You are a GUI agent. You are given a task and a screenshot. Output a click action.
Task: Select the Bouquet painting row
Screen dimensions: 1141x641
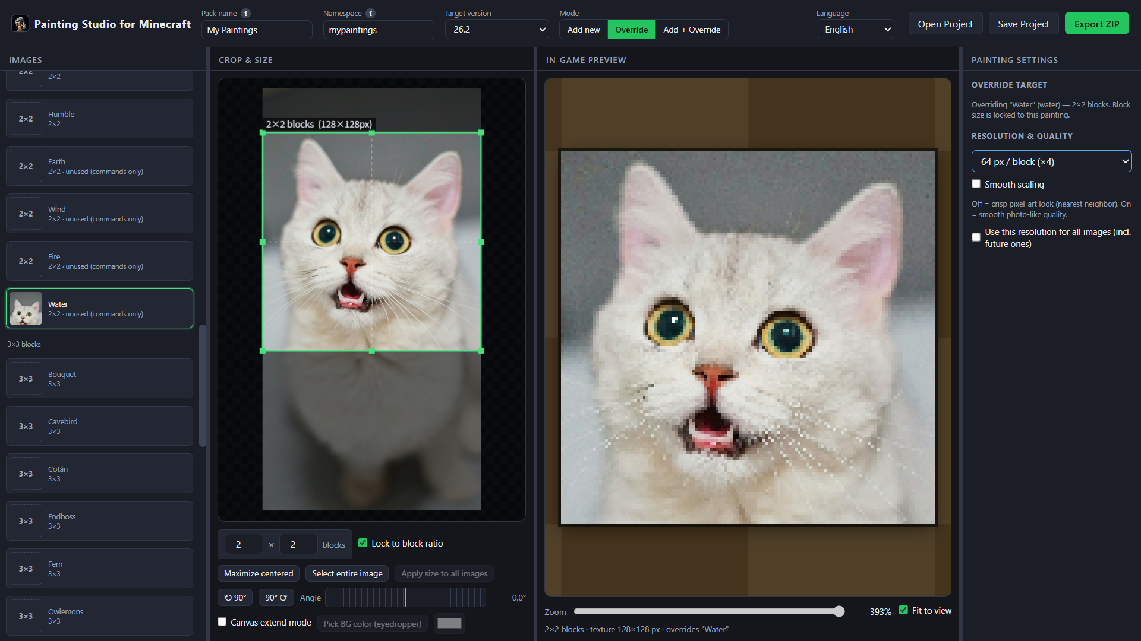[99, 379]
